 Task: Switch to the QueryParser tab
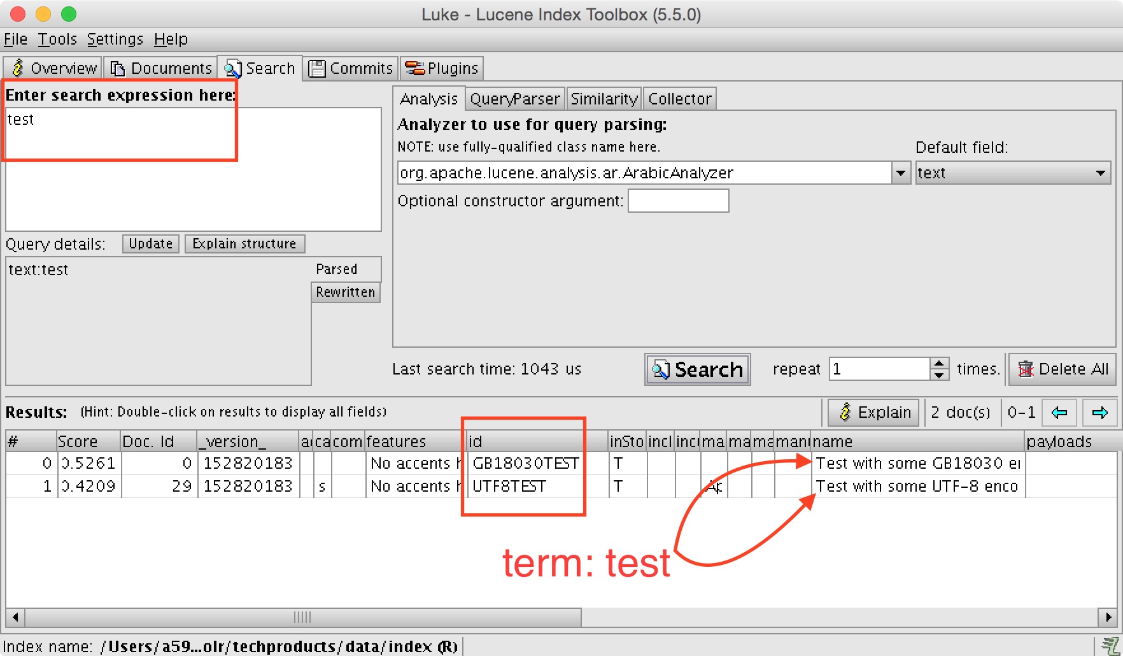514,99
